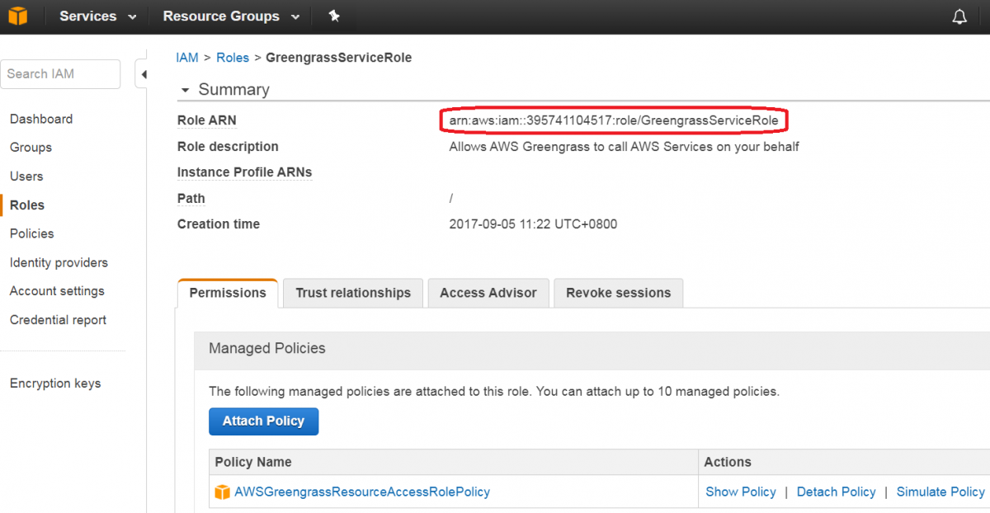The width and height of the screenshot is (990, 513).
Task: Click the Search IAM input field
Action: click(60, 73)
